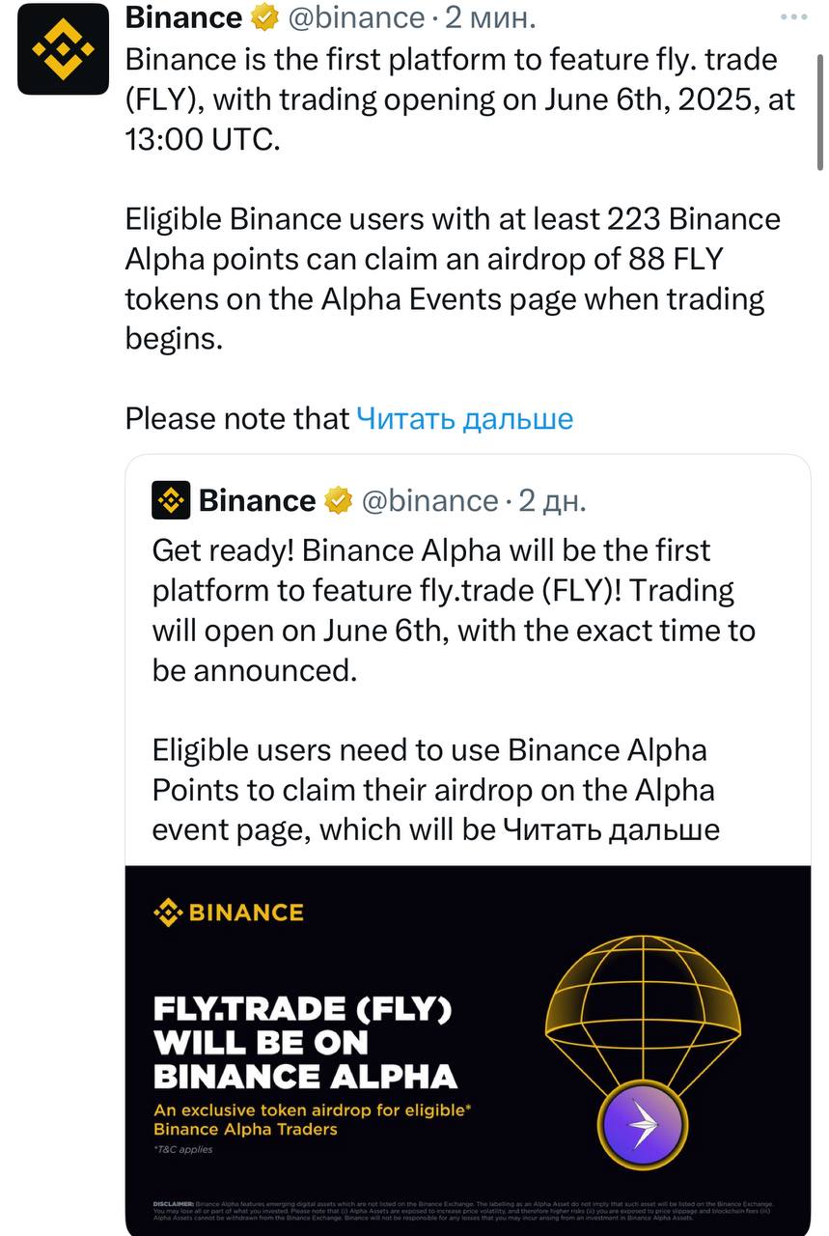Click the Binance logo inside the banner

coord(229,913)
